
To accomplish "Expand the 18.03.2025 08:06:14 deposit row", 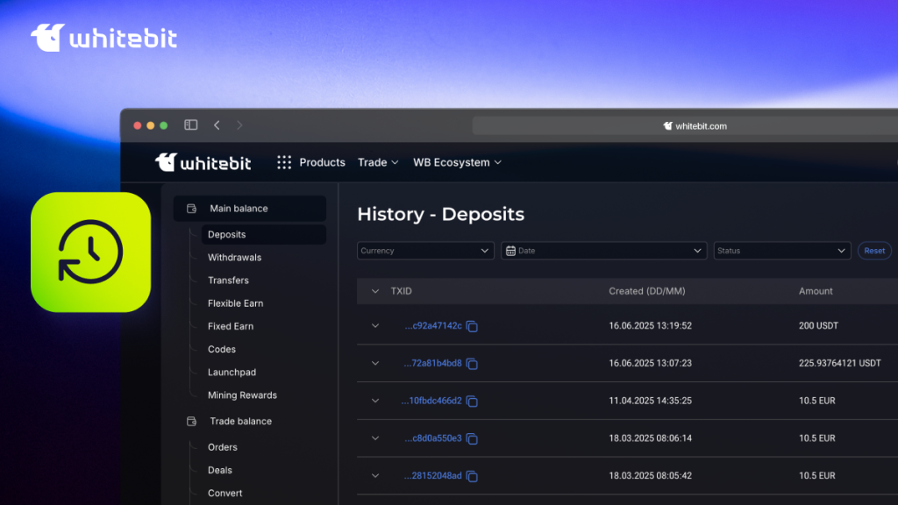I will (x=375, y=438).
